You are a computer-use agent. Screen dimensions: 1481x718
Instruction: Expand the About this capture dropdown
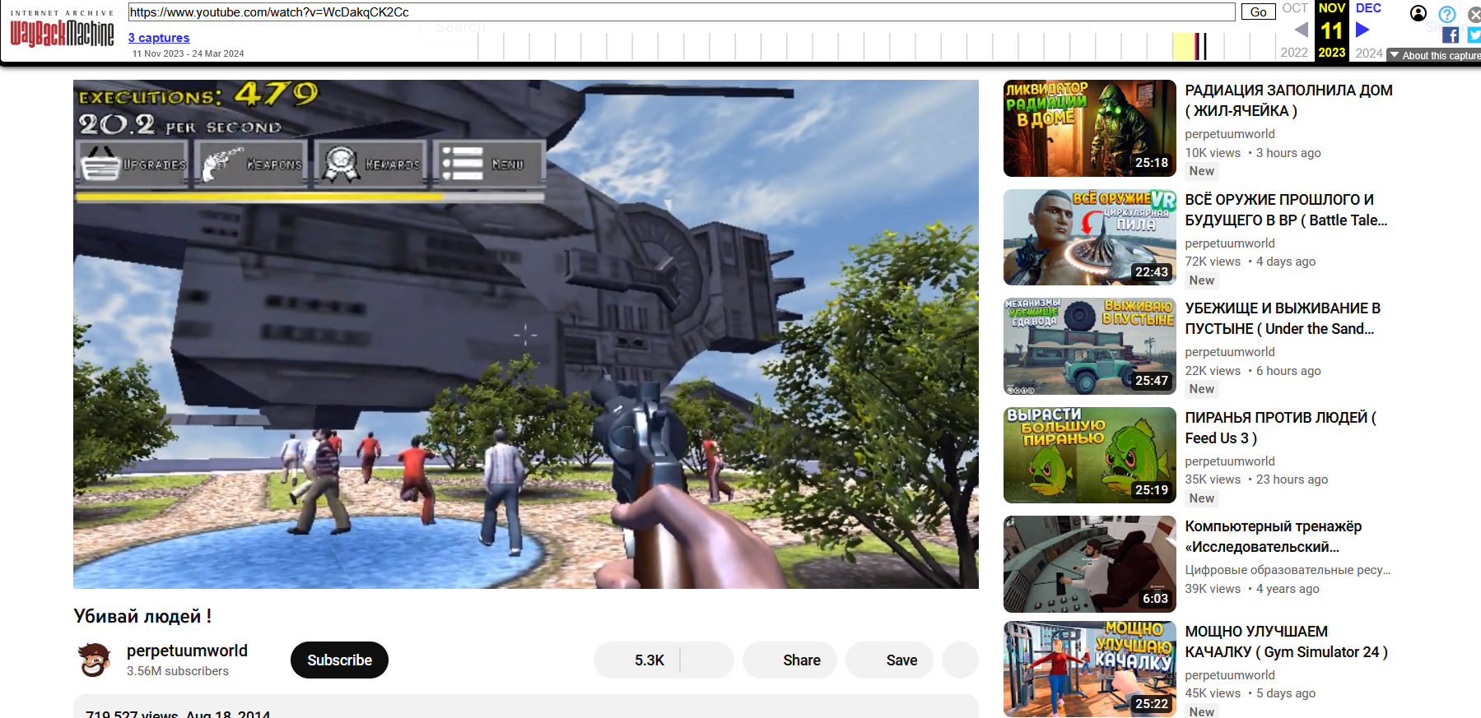click(1435, 55)
